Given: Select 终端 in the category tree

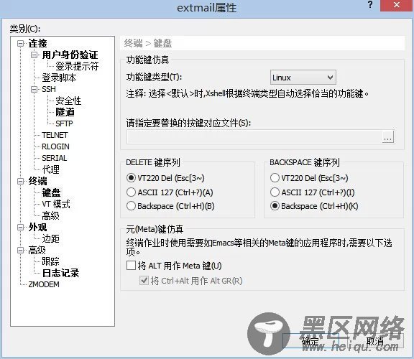Looking at the screenshot, I should point(37,181).
